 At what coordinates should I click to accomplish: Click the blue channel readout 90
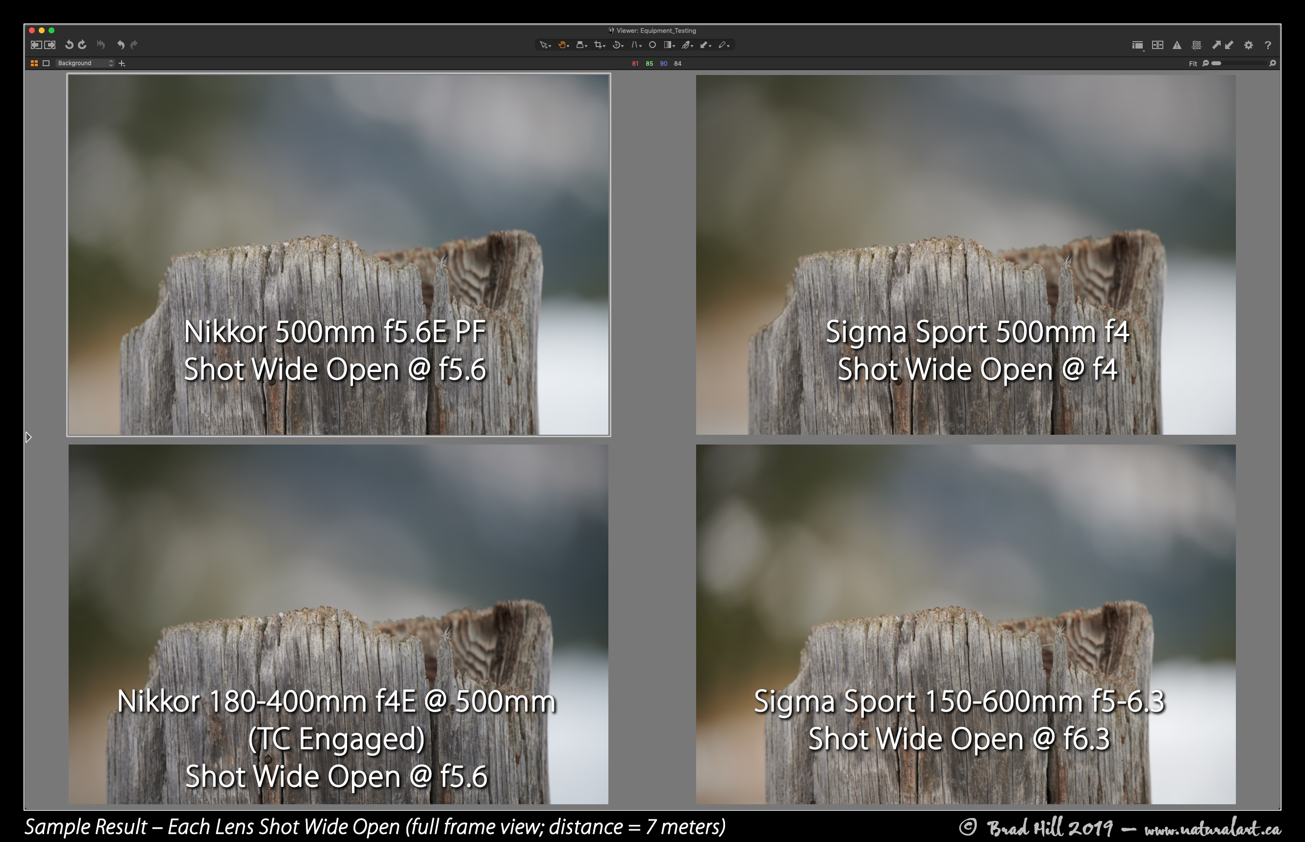pos(663,63)
